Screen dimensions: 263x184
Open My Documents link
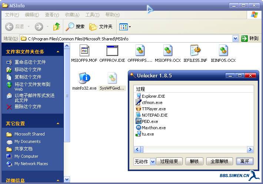coord(27,141)
